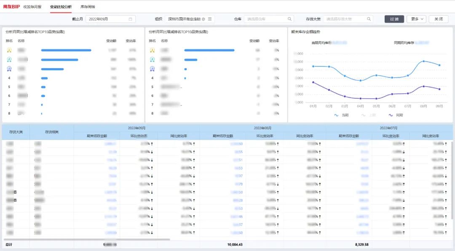The image size is (455, 251).
Task: Click 同比变动率 header under 2022年07月
Action: pyautogui.click(x=431, y=136)
